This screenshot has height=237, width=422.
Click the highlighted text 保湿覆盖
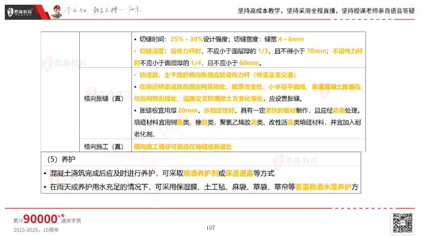[x=239, y=173]
